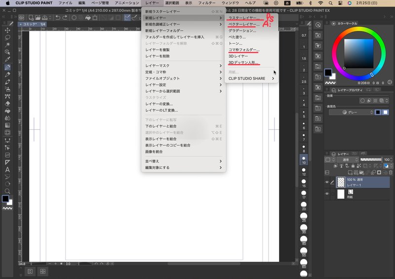Open the Wi-Fi status menu
The width and height of the screenshot is (395, 279).
[x=320, y=3]
